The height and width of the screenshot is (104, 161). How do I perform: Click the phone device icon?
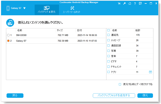8,8
